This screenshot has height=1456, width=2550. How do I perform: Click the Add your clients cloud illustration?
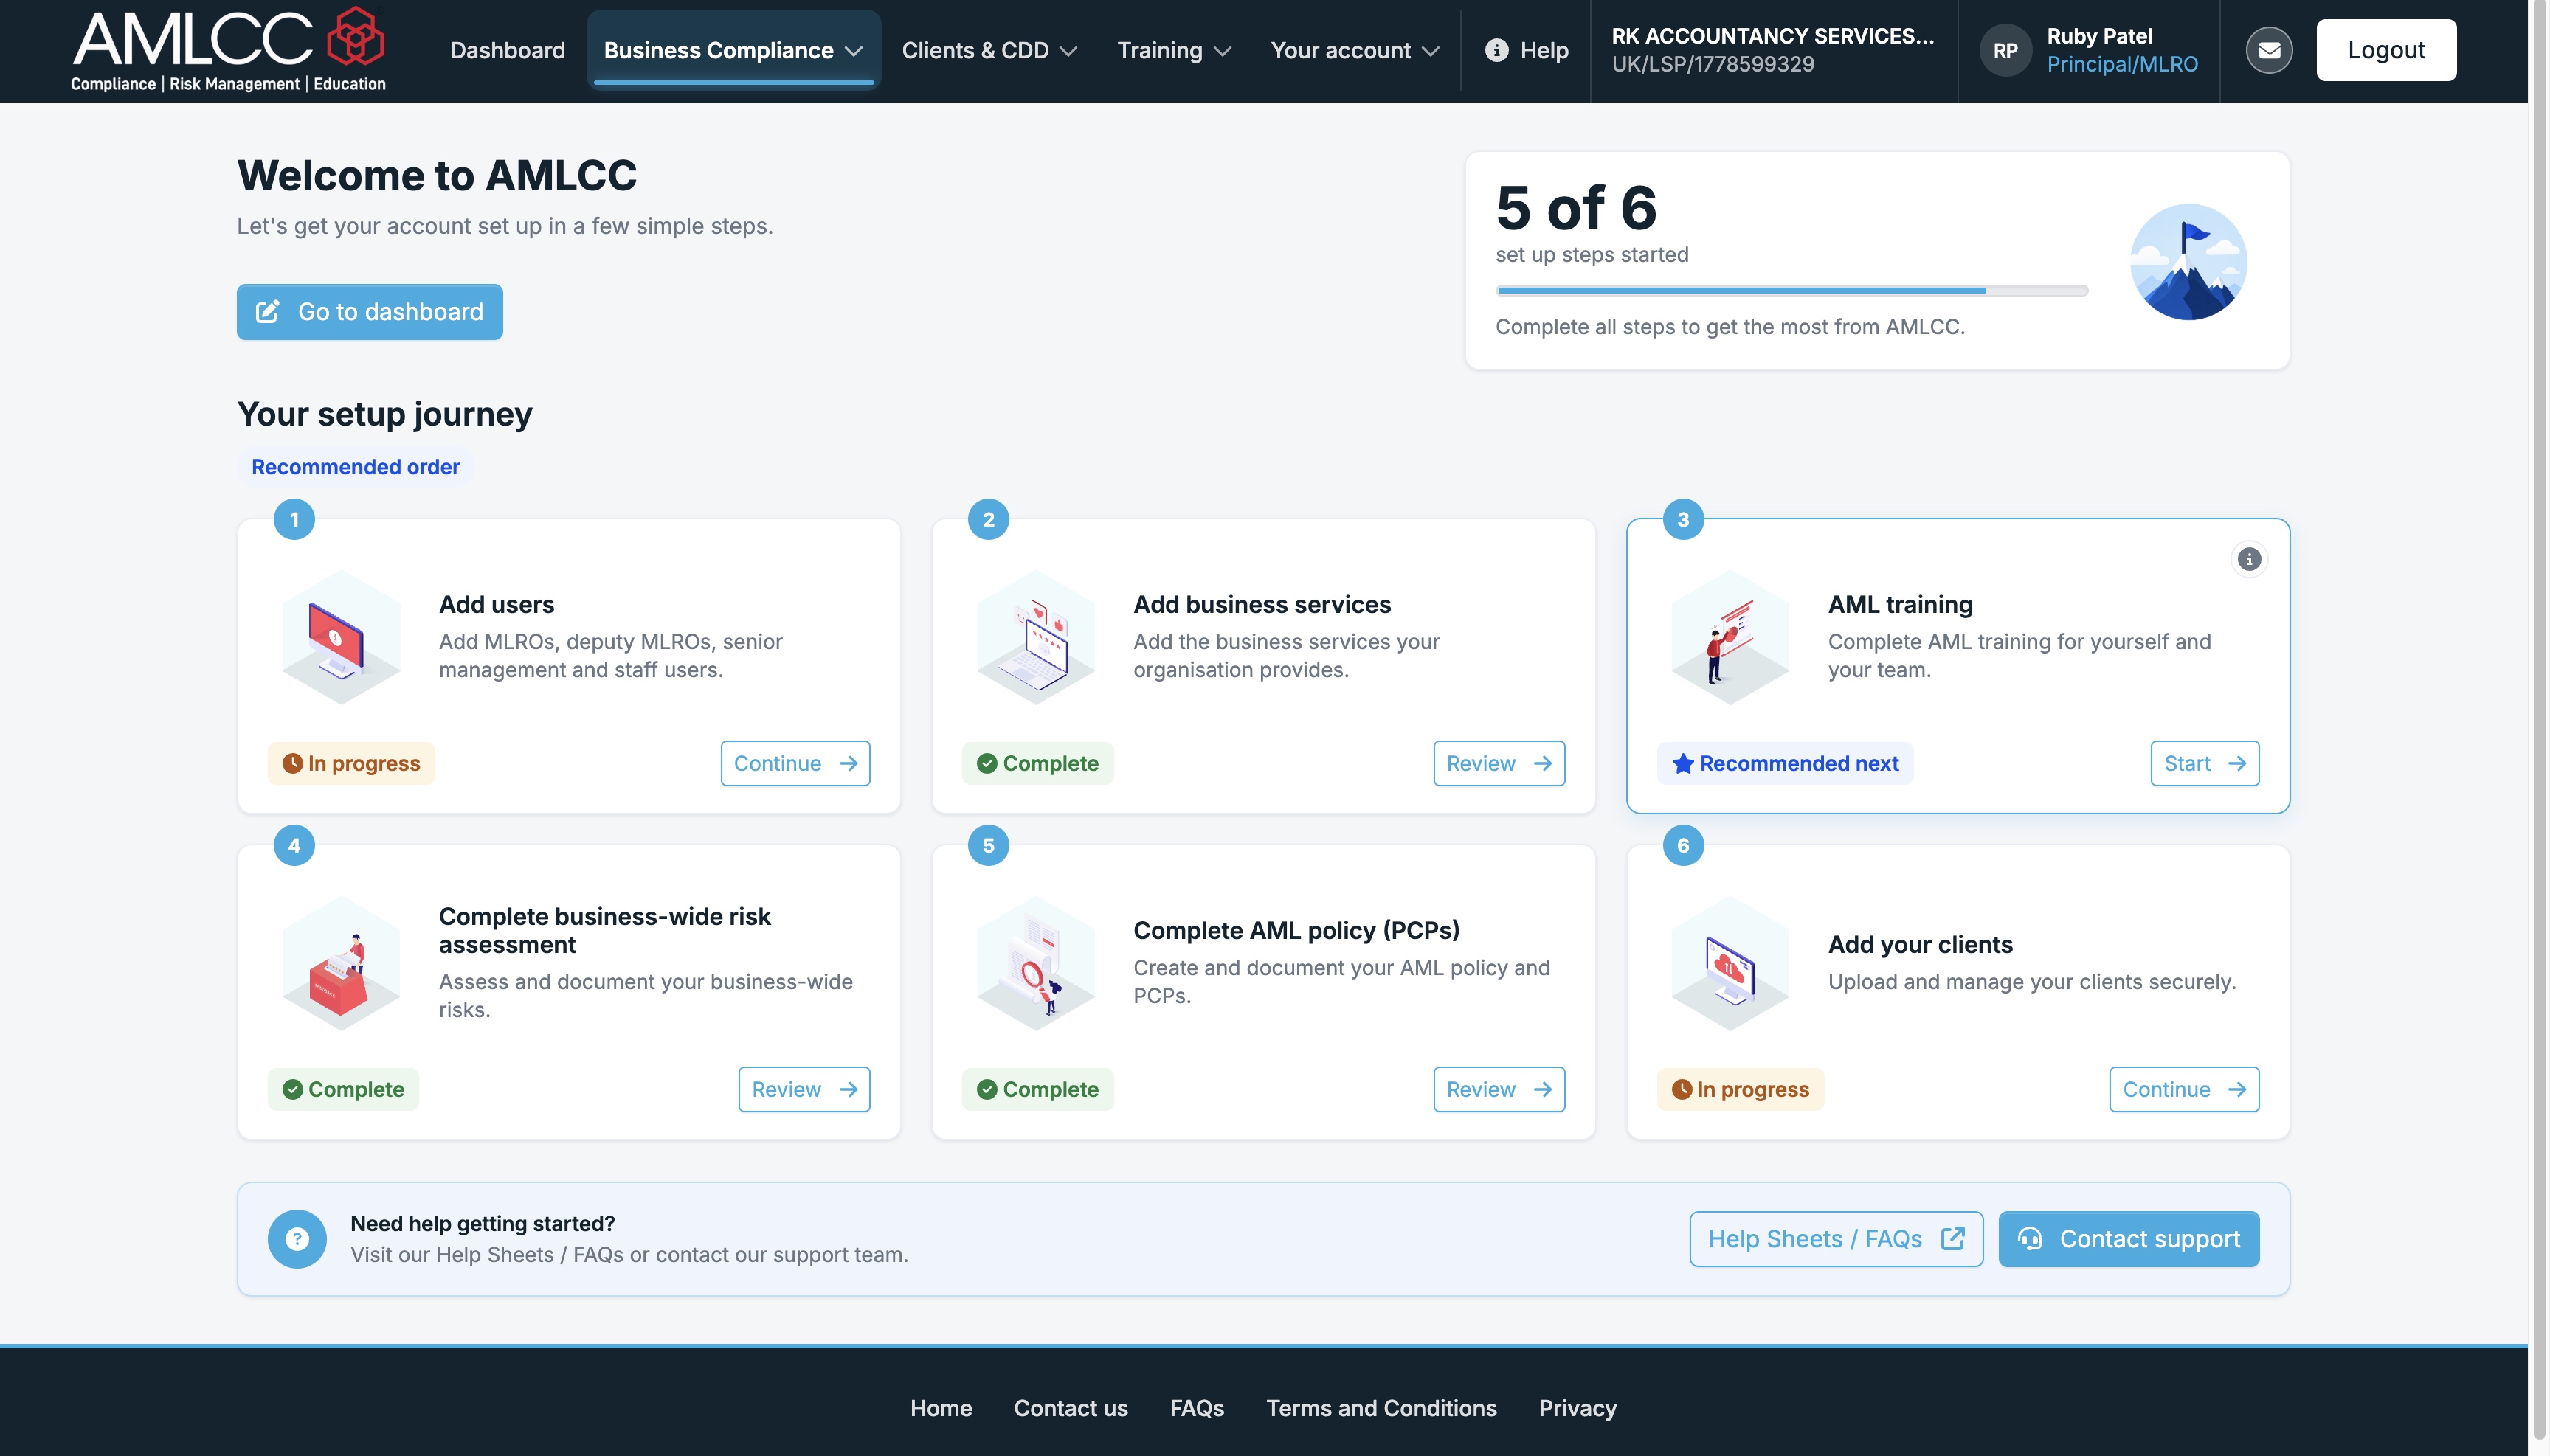coord(1730,964)
